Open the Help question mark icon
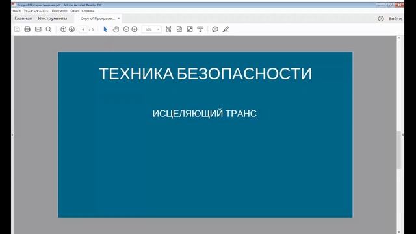The width and height of the screenshot is (416, 234). pos(381,19)
